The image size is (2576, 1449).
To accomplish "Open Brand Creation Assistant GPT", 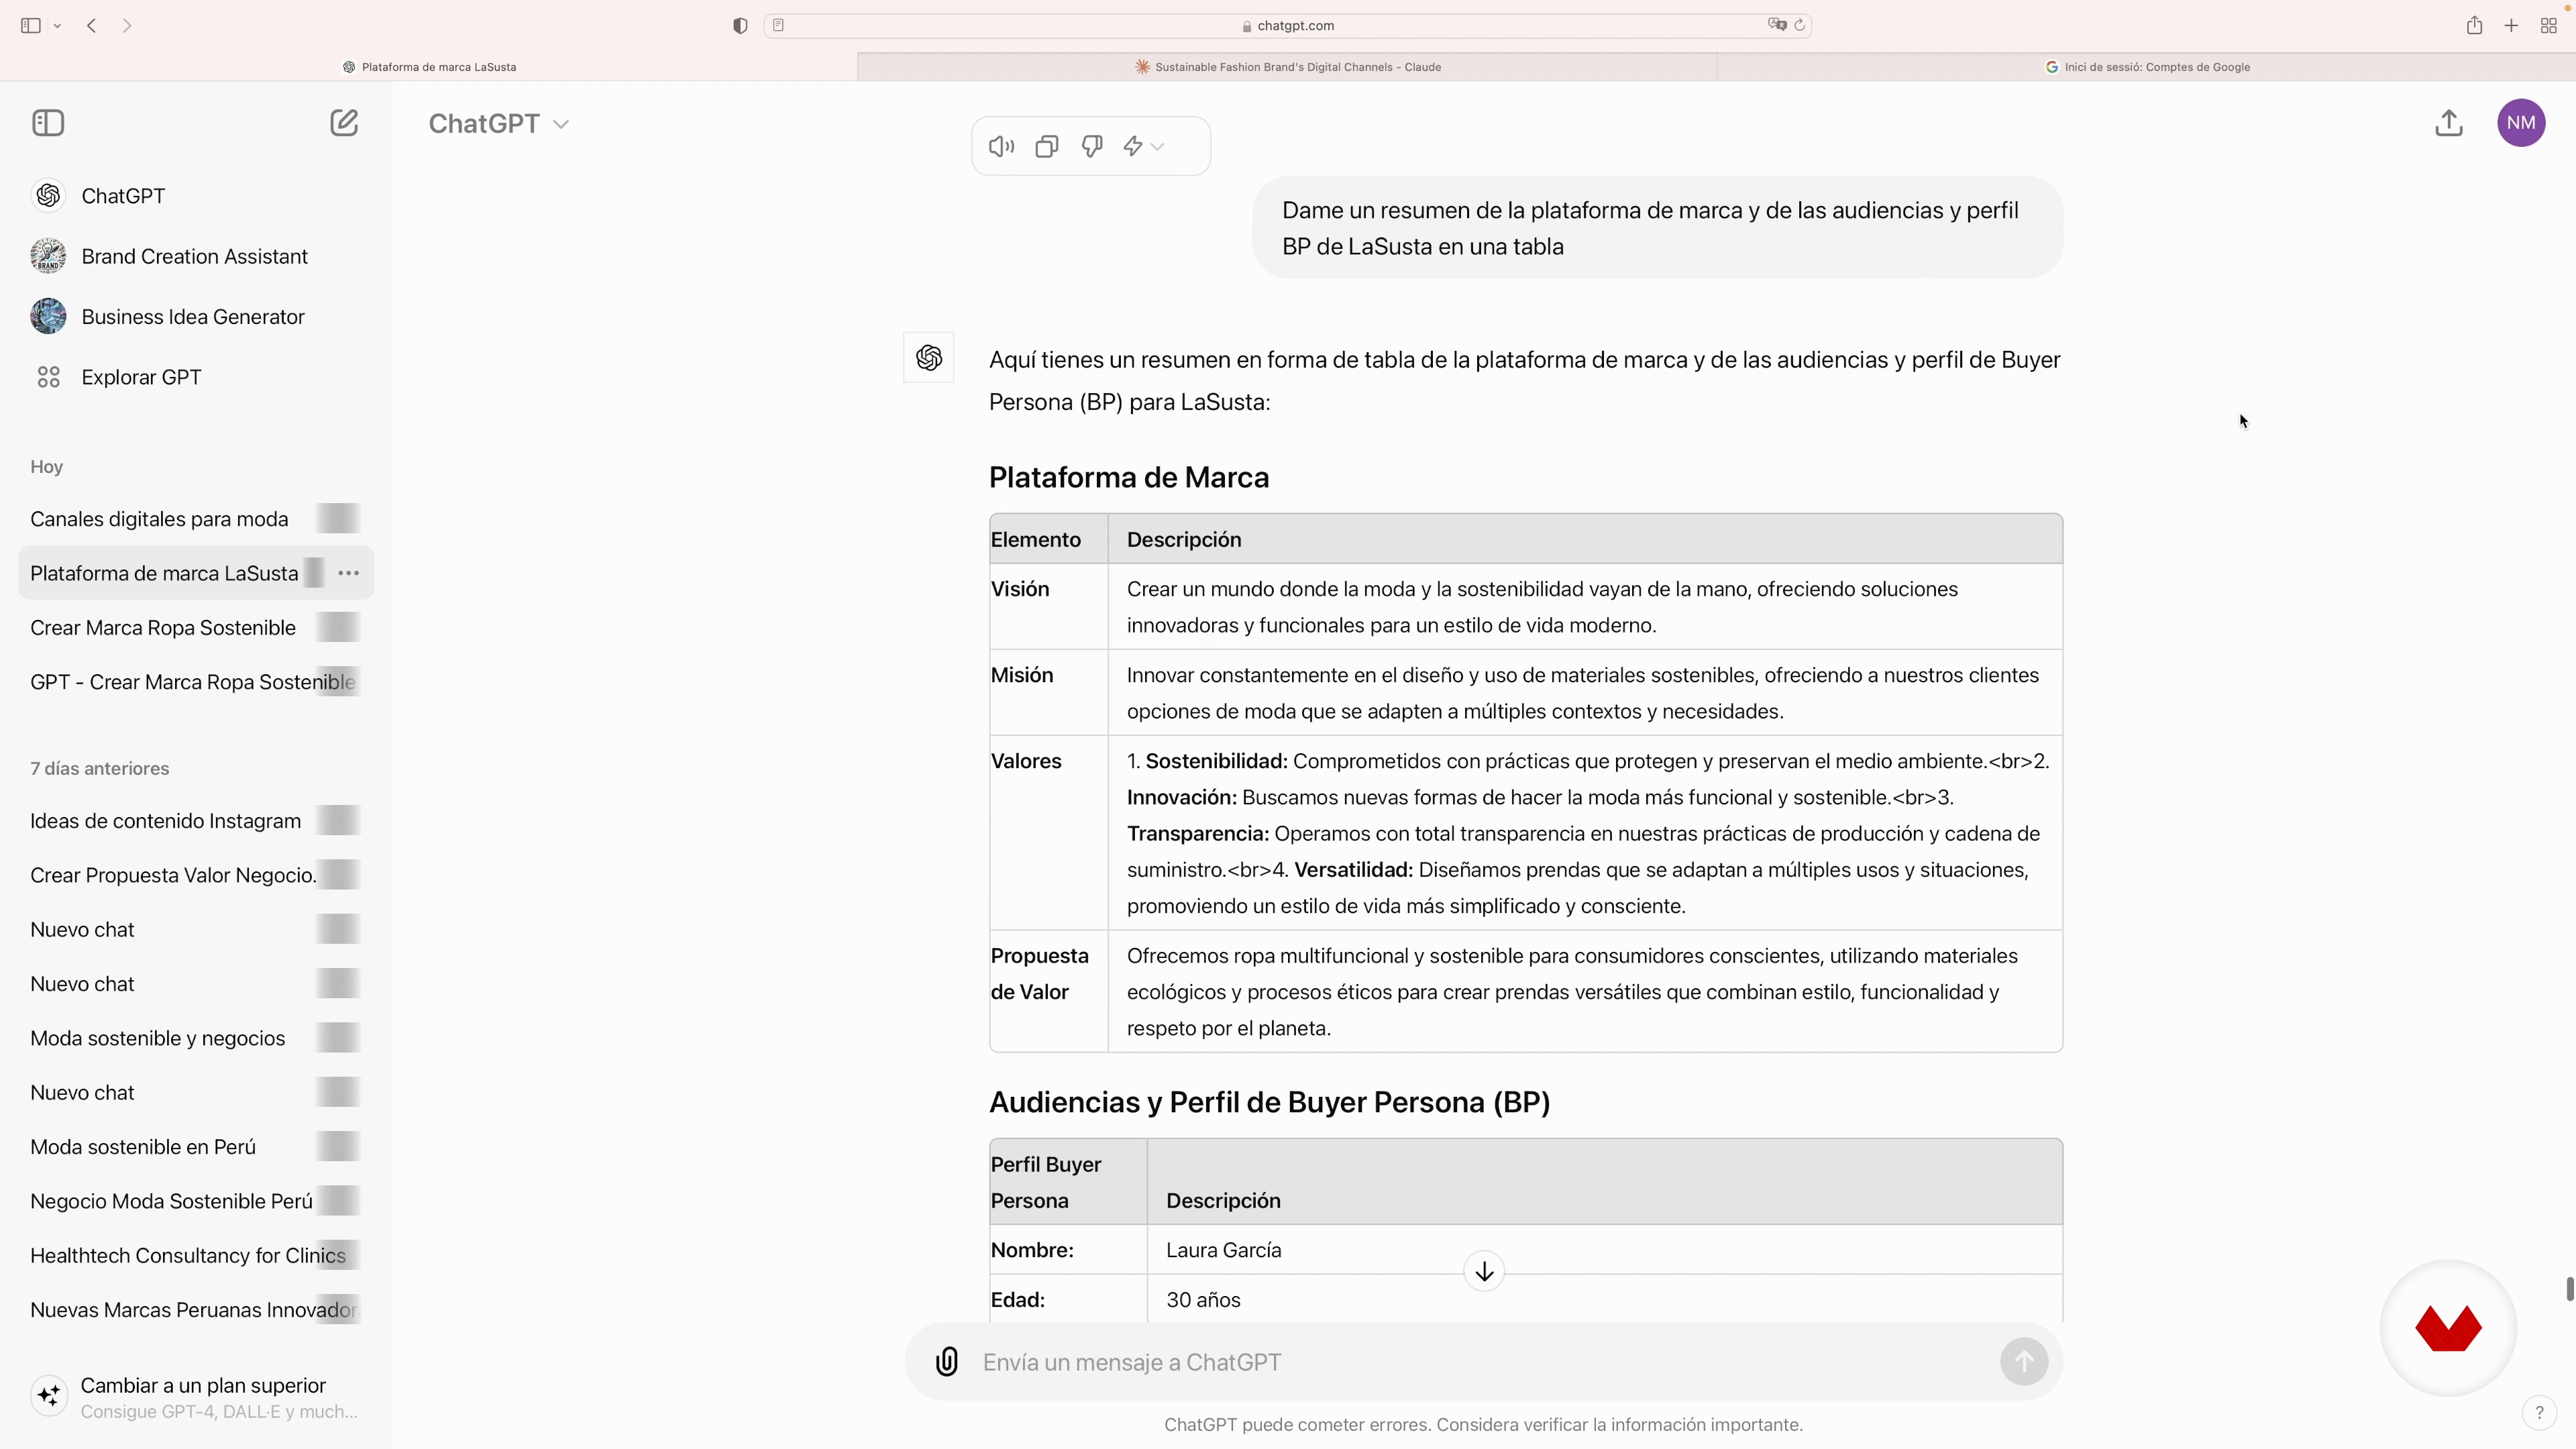I will tap(196, 256).
